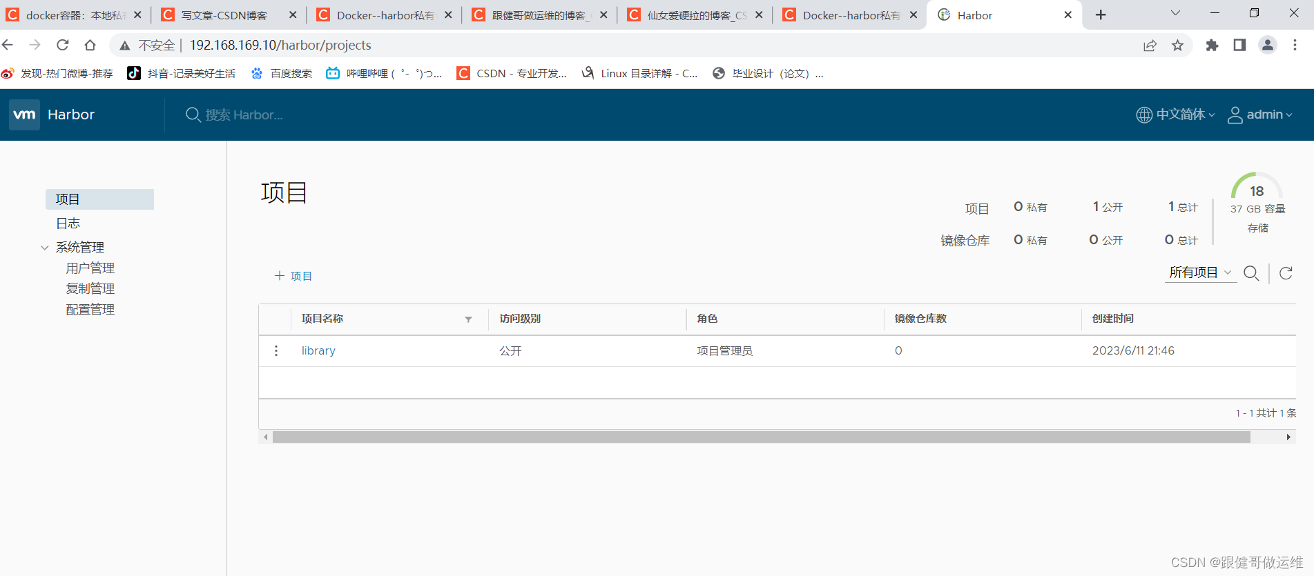1314x576 pixels.
Task: Click the 搜索 Harbor search field
Action: pyautogui.click(x=244, y=115)
